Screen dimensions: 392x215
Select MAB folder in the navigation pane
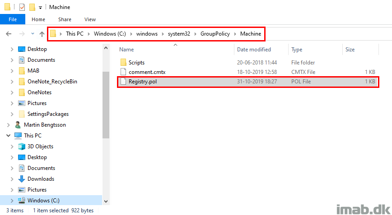(33, 71)
